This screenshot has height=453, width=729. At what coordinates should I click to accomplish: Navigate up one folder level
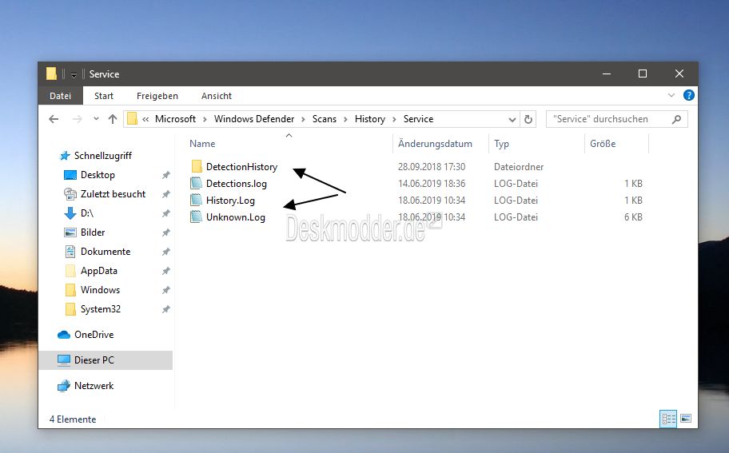click(113, 119)
